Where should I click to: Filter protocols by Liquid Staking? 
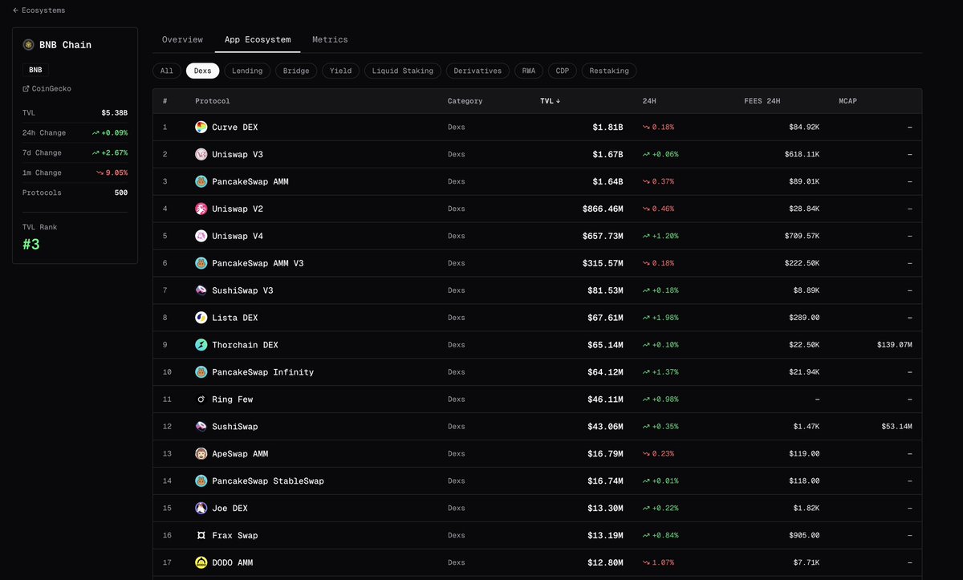[403, 71]
